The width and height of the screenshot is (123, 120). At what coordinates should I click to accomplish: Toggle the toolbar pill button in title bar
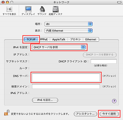[119, 2]
